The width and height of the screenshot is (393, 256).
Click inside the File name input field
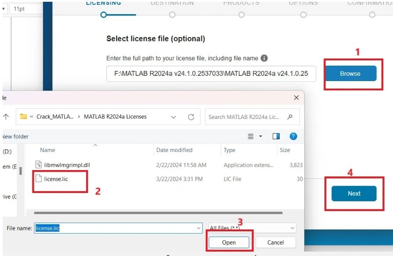click(x=110, y=228)
